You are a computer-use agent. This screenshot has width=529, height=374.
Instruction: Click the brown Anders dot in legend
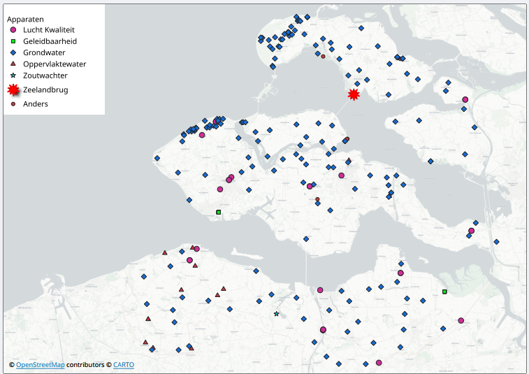(13, 104)
